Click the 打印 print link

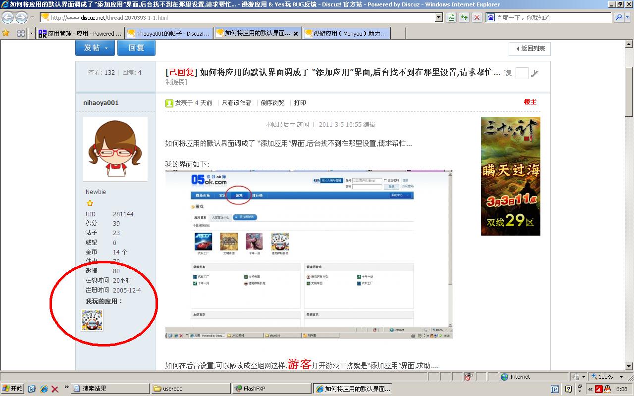pyautogui.click(x=300, y=103)
